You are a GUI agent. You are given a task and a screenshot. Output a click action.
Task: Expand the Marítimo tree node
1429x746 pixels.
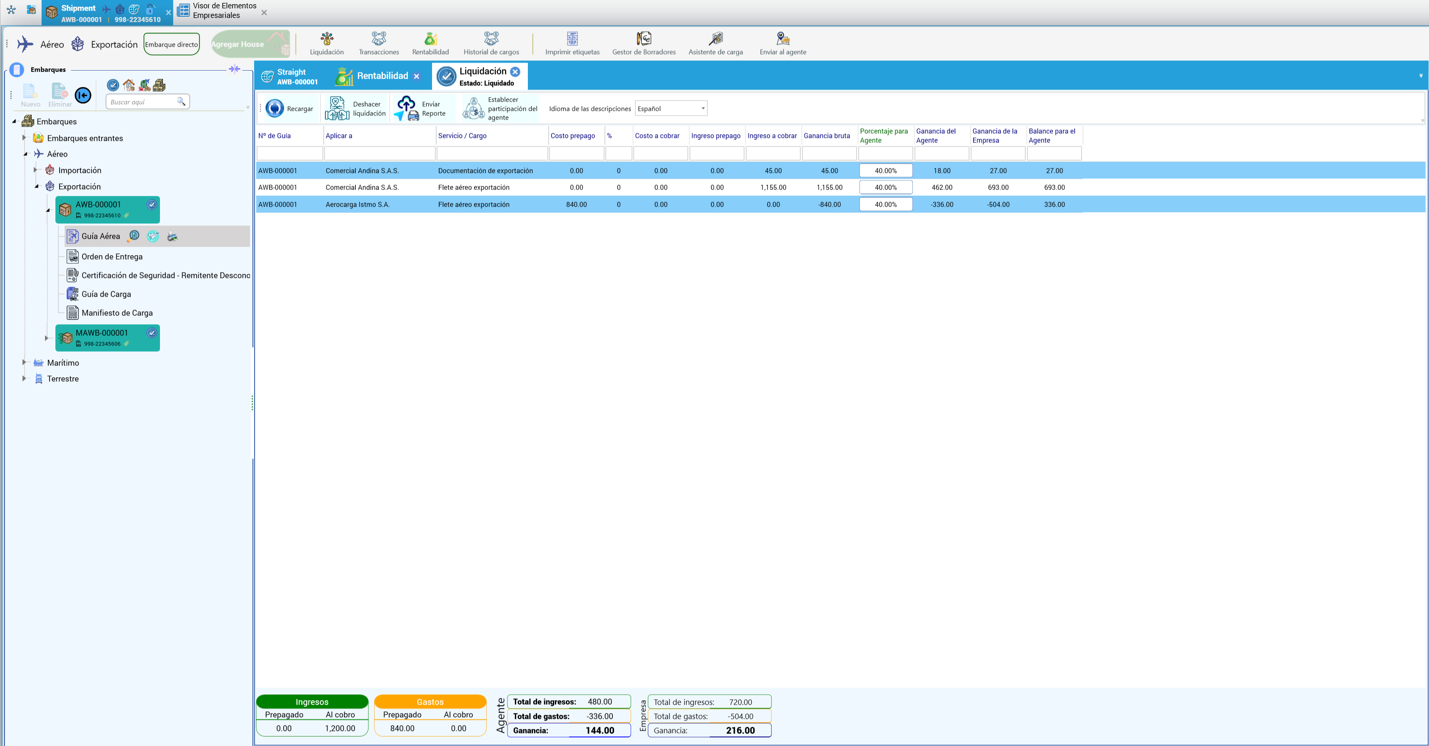[x=24, y=362]
